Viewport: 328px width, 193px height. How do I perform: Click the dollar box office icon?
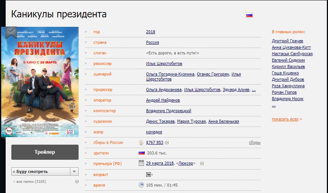[141, 142]
